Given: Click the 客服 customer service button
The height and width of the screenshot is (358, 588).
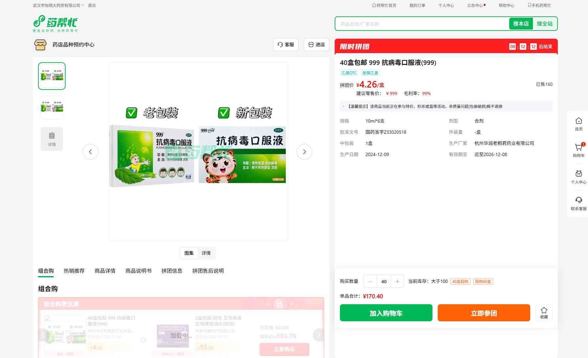Looking at the screenshot, I should pos(285,45).
